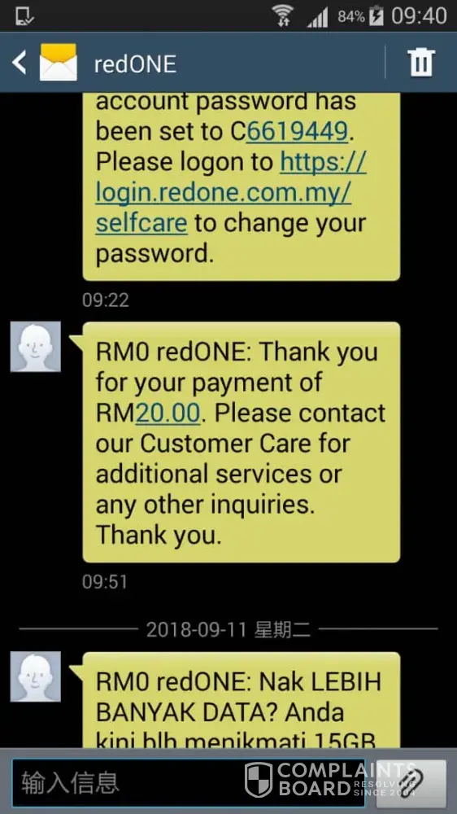Viewport: 457px width, 814px height.
Task: Open the login.redone.com.my selfcare link
Action: [x=231, y=193]
